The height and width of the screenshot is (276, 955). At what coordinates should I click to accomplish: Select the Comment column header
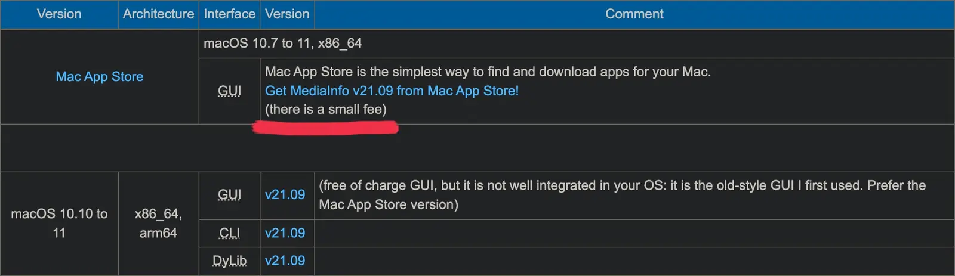tap(634, 14)
